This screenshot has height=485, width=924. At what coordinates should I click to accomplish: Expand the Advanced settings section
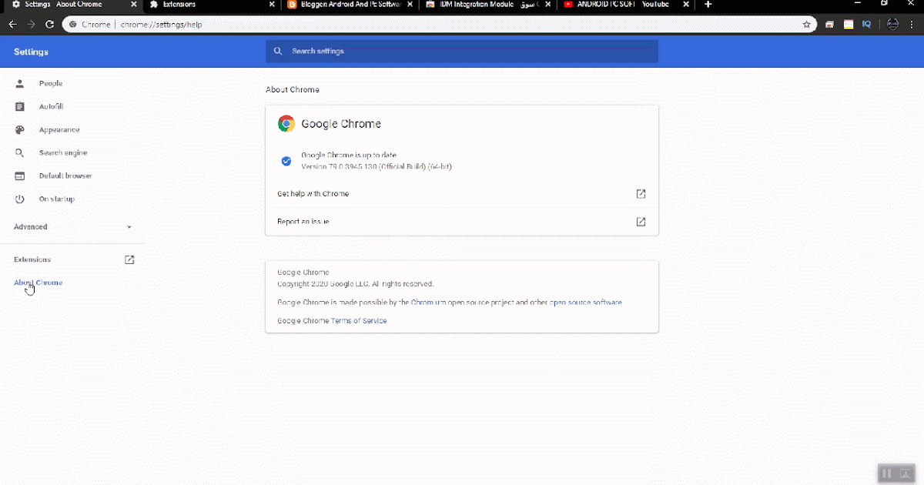pyautogui.click(x=72, y=227)
